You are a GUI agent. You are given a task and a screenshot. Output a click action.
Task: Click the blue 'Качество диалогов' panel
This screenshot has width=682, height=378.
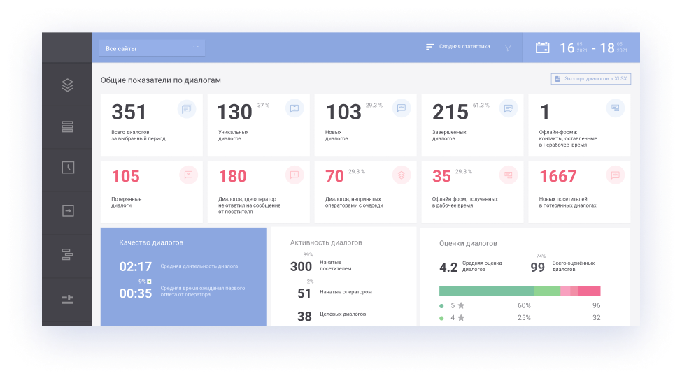[183, 276]
